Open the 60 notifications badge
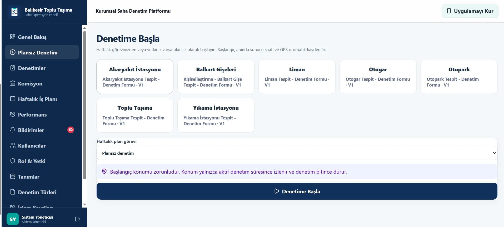The width and height of the screenshot is (504, 227). (71, 130)
